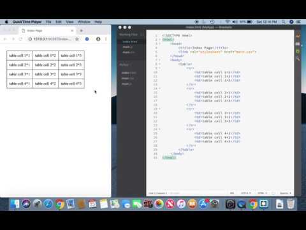Open App Store from the Dock
The width and height of the screenshot is (306, 230).
click(x=203, y=204)
